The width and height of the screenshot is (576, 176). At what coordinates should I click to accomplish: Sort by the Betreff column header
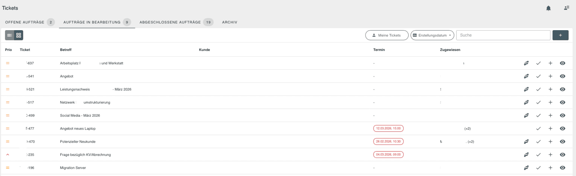click(66, 50)
